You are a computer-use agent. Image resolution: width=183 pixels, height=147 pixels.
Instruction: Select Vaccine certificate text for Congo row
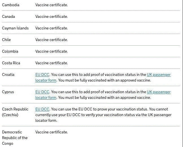52,132
